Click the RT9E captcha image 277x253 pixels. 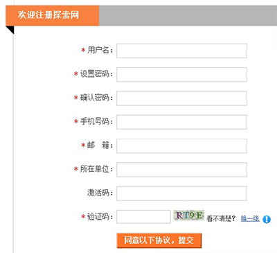188,216
